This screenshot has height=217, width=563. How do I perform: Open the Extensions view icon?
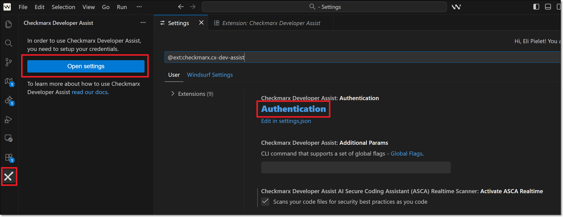coord(9,157)
